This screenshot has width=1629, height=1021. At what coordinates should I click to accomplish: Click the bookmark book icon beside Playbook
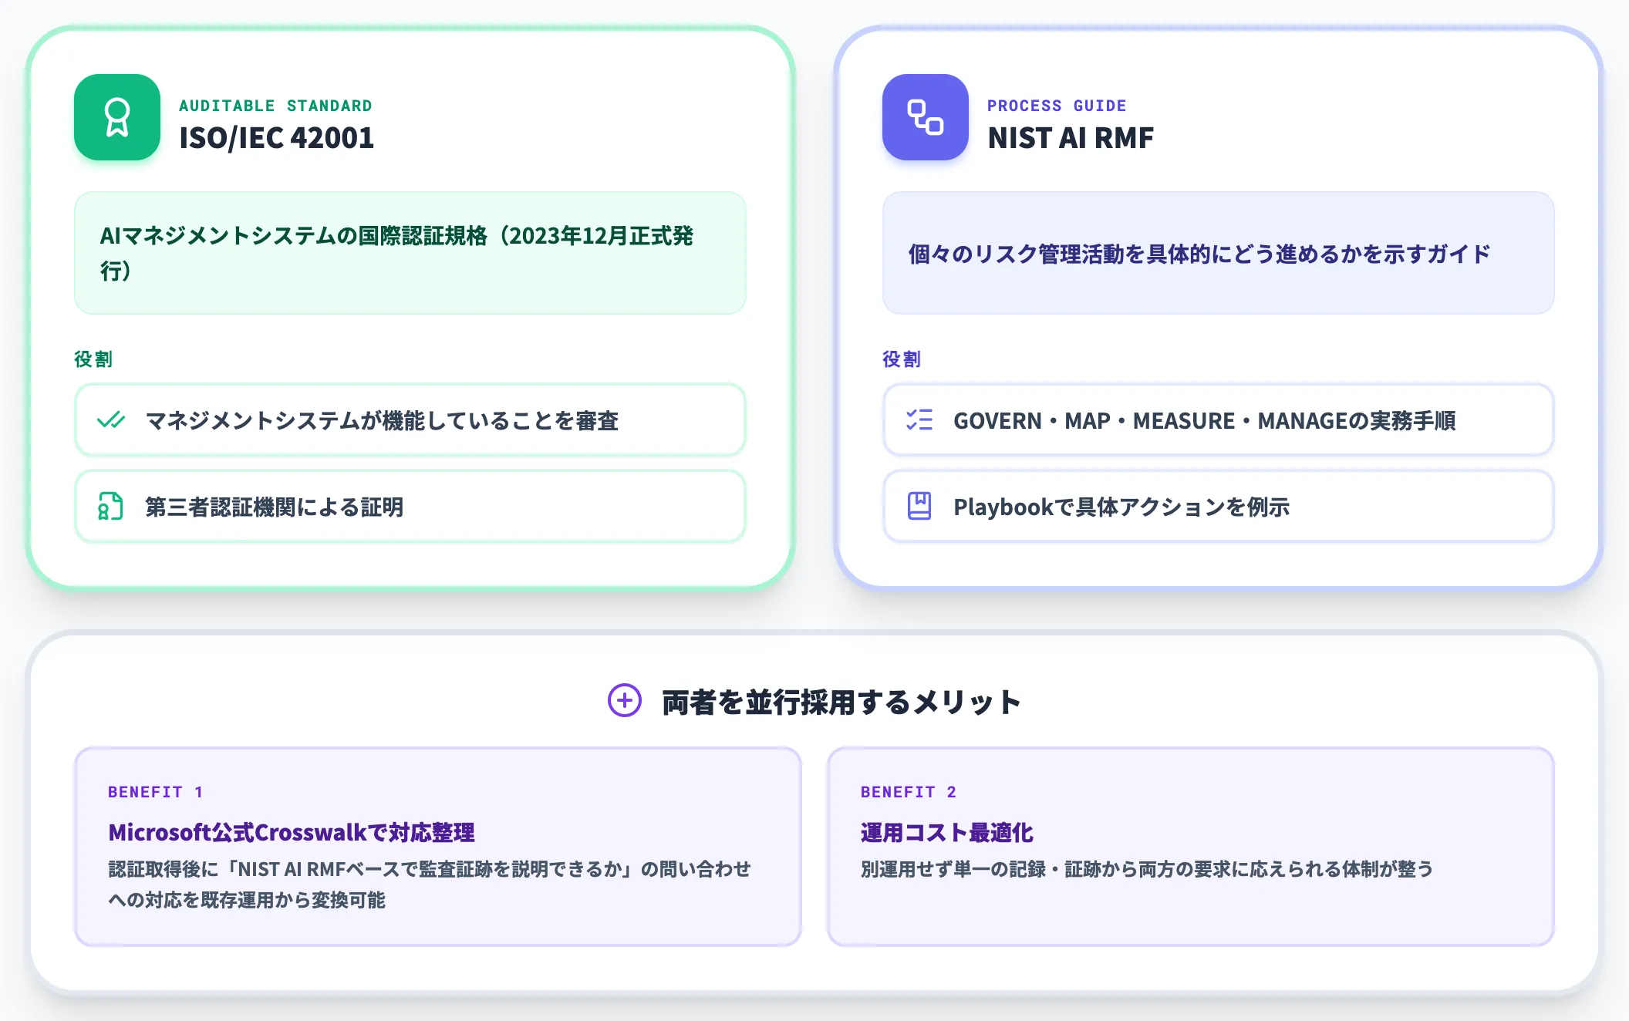click(x=919, y=506)
